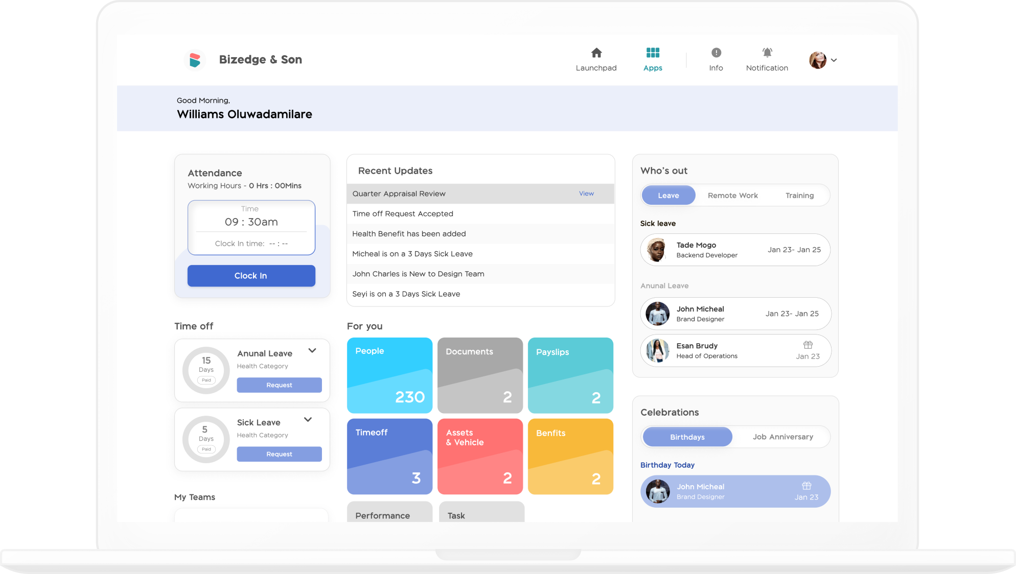Screen dimensions: 1016x574
Task: Select Remote Work tab in Who's out
Action: point(733,195)
